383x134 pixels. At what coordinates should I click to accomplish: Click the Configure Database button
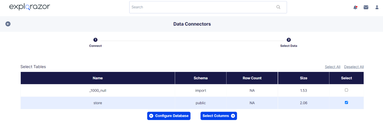(169, 116)
